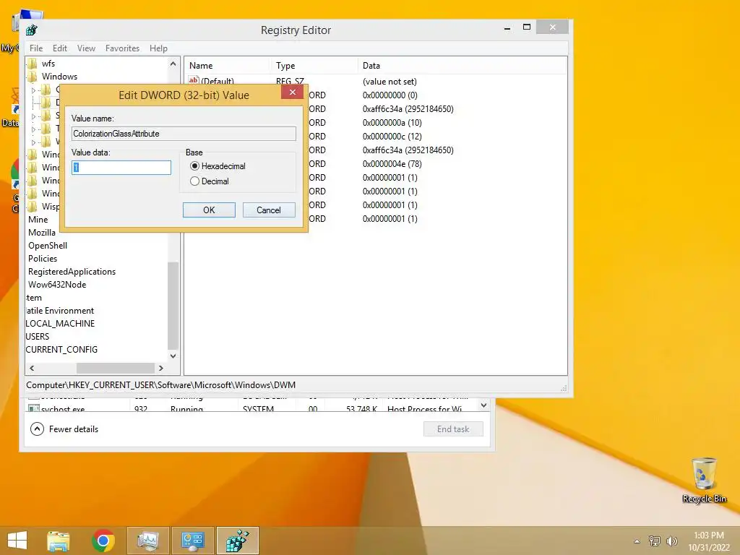Show hidden tray icons arrow

click(637, 541)
